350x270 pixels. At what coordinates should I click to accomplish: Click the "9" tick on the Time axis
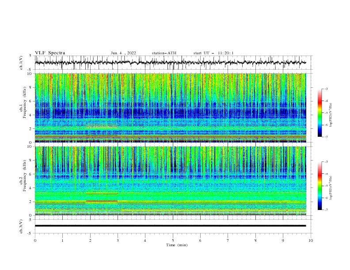tap(283, 240)
